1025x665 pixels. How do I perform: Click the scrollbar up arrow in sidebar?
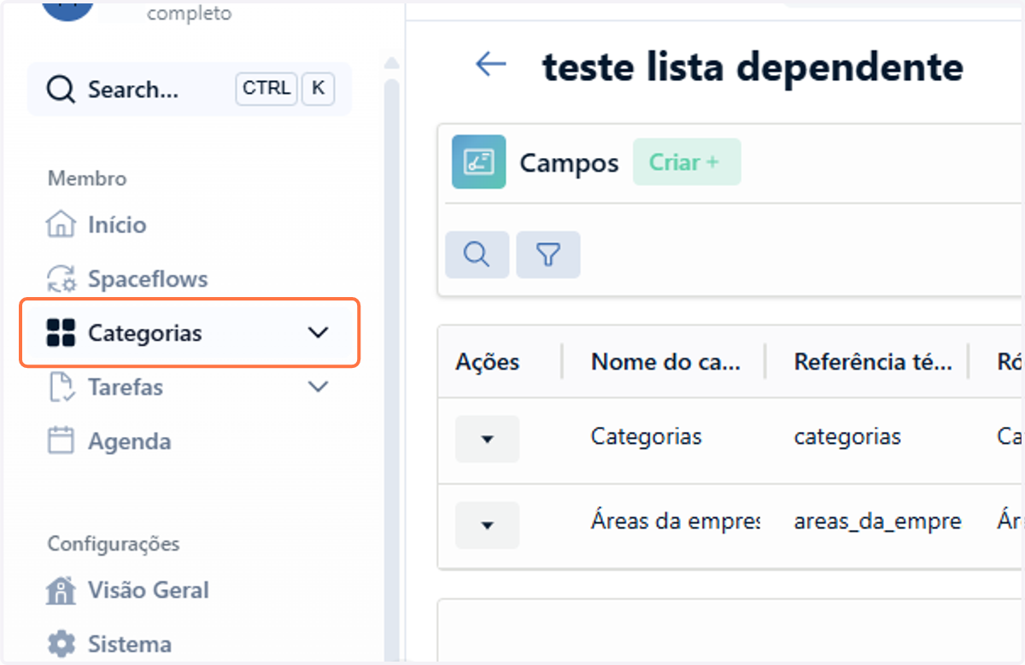click(391, 63)
